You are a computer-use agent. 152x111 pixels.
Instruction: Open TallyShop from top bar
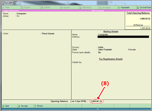coord(89,7)
